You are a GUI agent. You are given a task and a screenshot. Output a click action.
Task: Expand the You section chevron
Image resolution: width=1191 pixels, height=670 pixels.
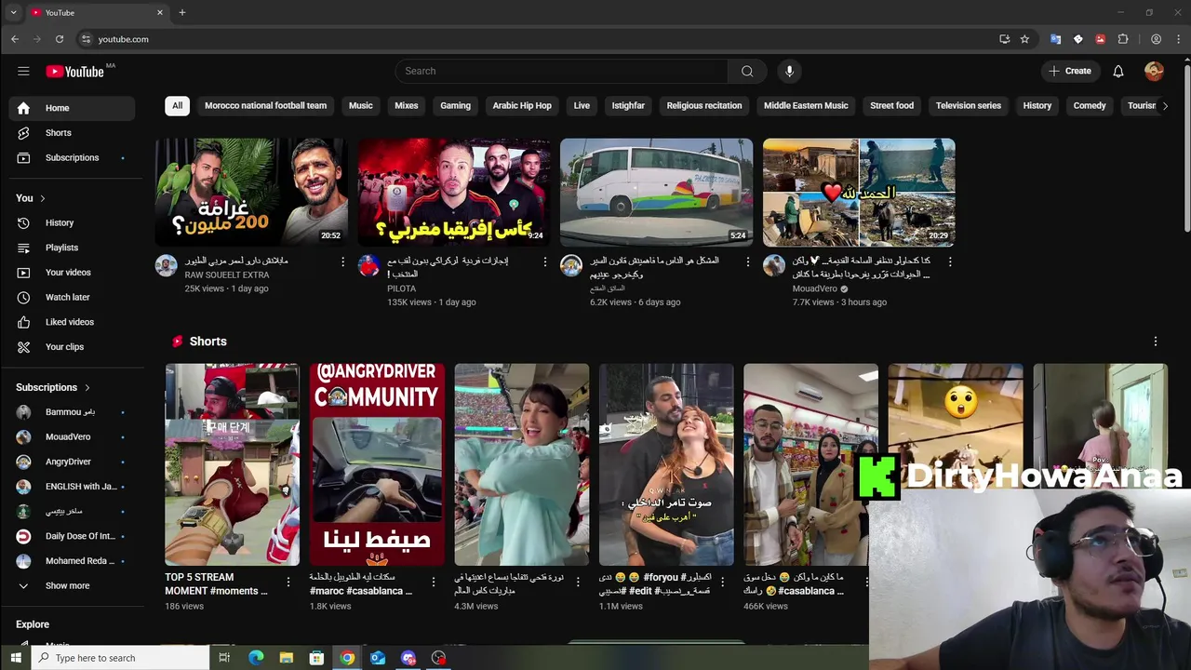[42, 198]
